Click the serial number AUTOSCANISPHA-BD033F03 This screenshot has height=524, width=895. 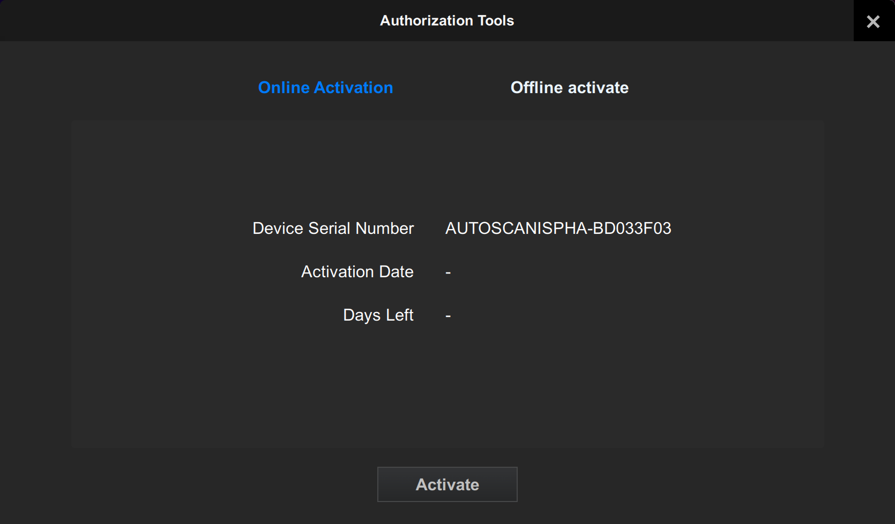pos(558,229)
